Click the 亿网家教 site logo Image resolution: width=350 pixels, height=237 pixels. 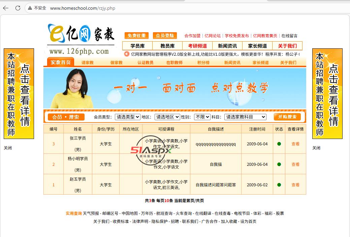[81, 39]
